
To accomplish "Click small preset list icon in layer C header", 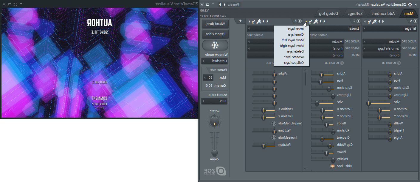I will click(311, 21).
